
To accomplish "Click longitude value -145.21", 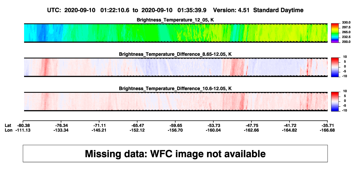I will point(100,130).
